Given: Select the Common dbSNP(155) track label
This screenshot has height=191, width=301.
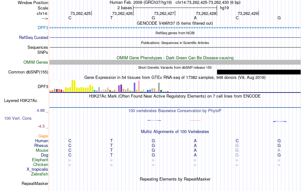Looking at the screenshot, I should click(28, 72).
